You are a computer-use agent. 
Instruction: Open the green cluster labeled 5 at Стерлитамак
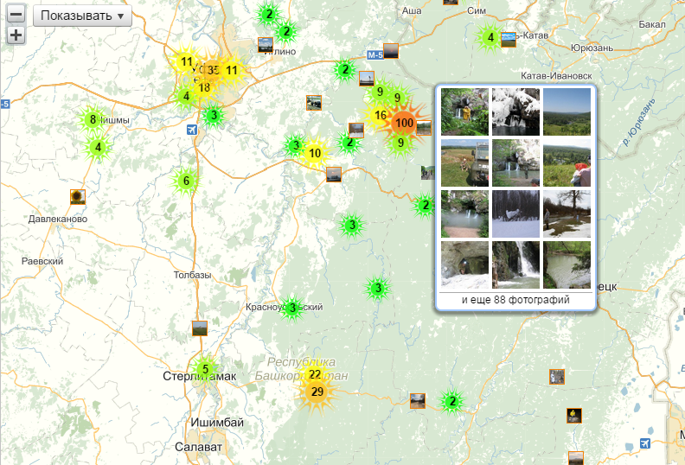(205, 369)
